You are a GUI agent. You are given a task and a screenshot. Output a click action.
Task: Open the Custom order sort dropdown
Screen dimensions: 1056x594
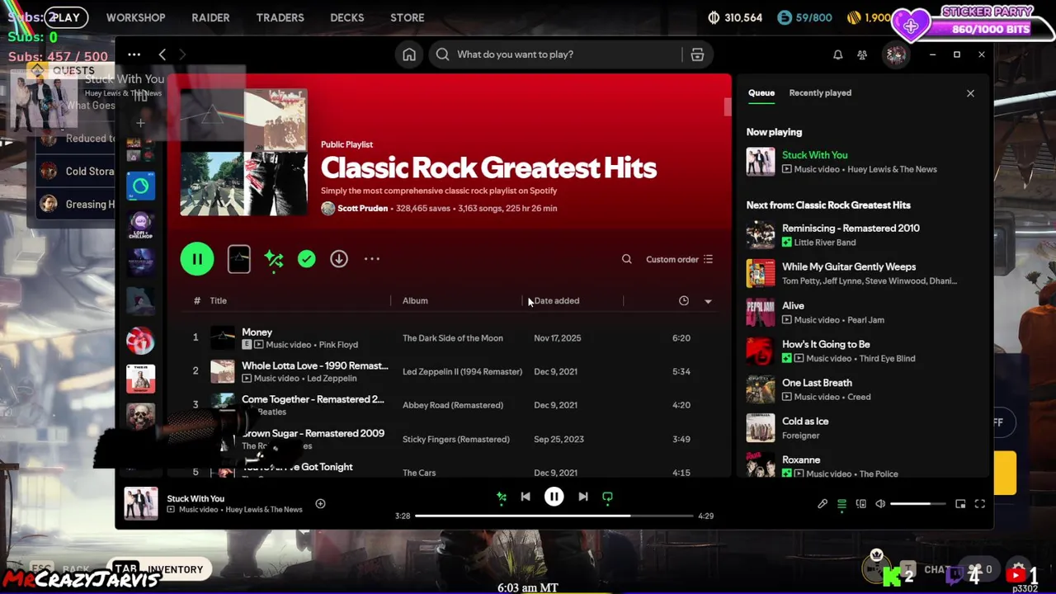(679, 259)
